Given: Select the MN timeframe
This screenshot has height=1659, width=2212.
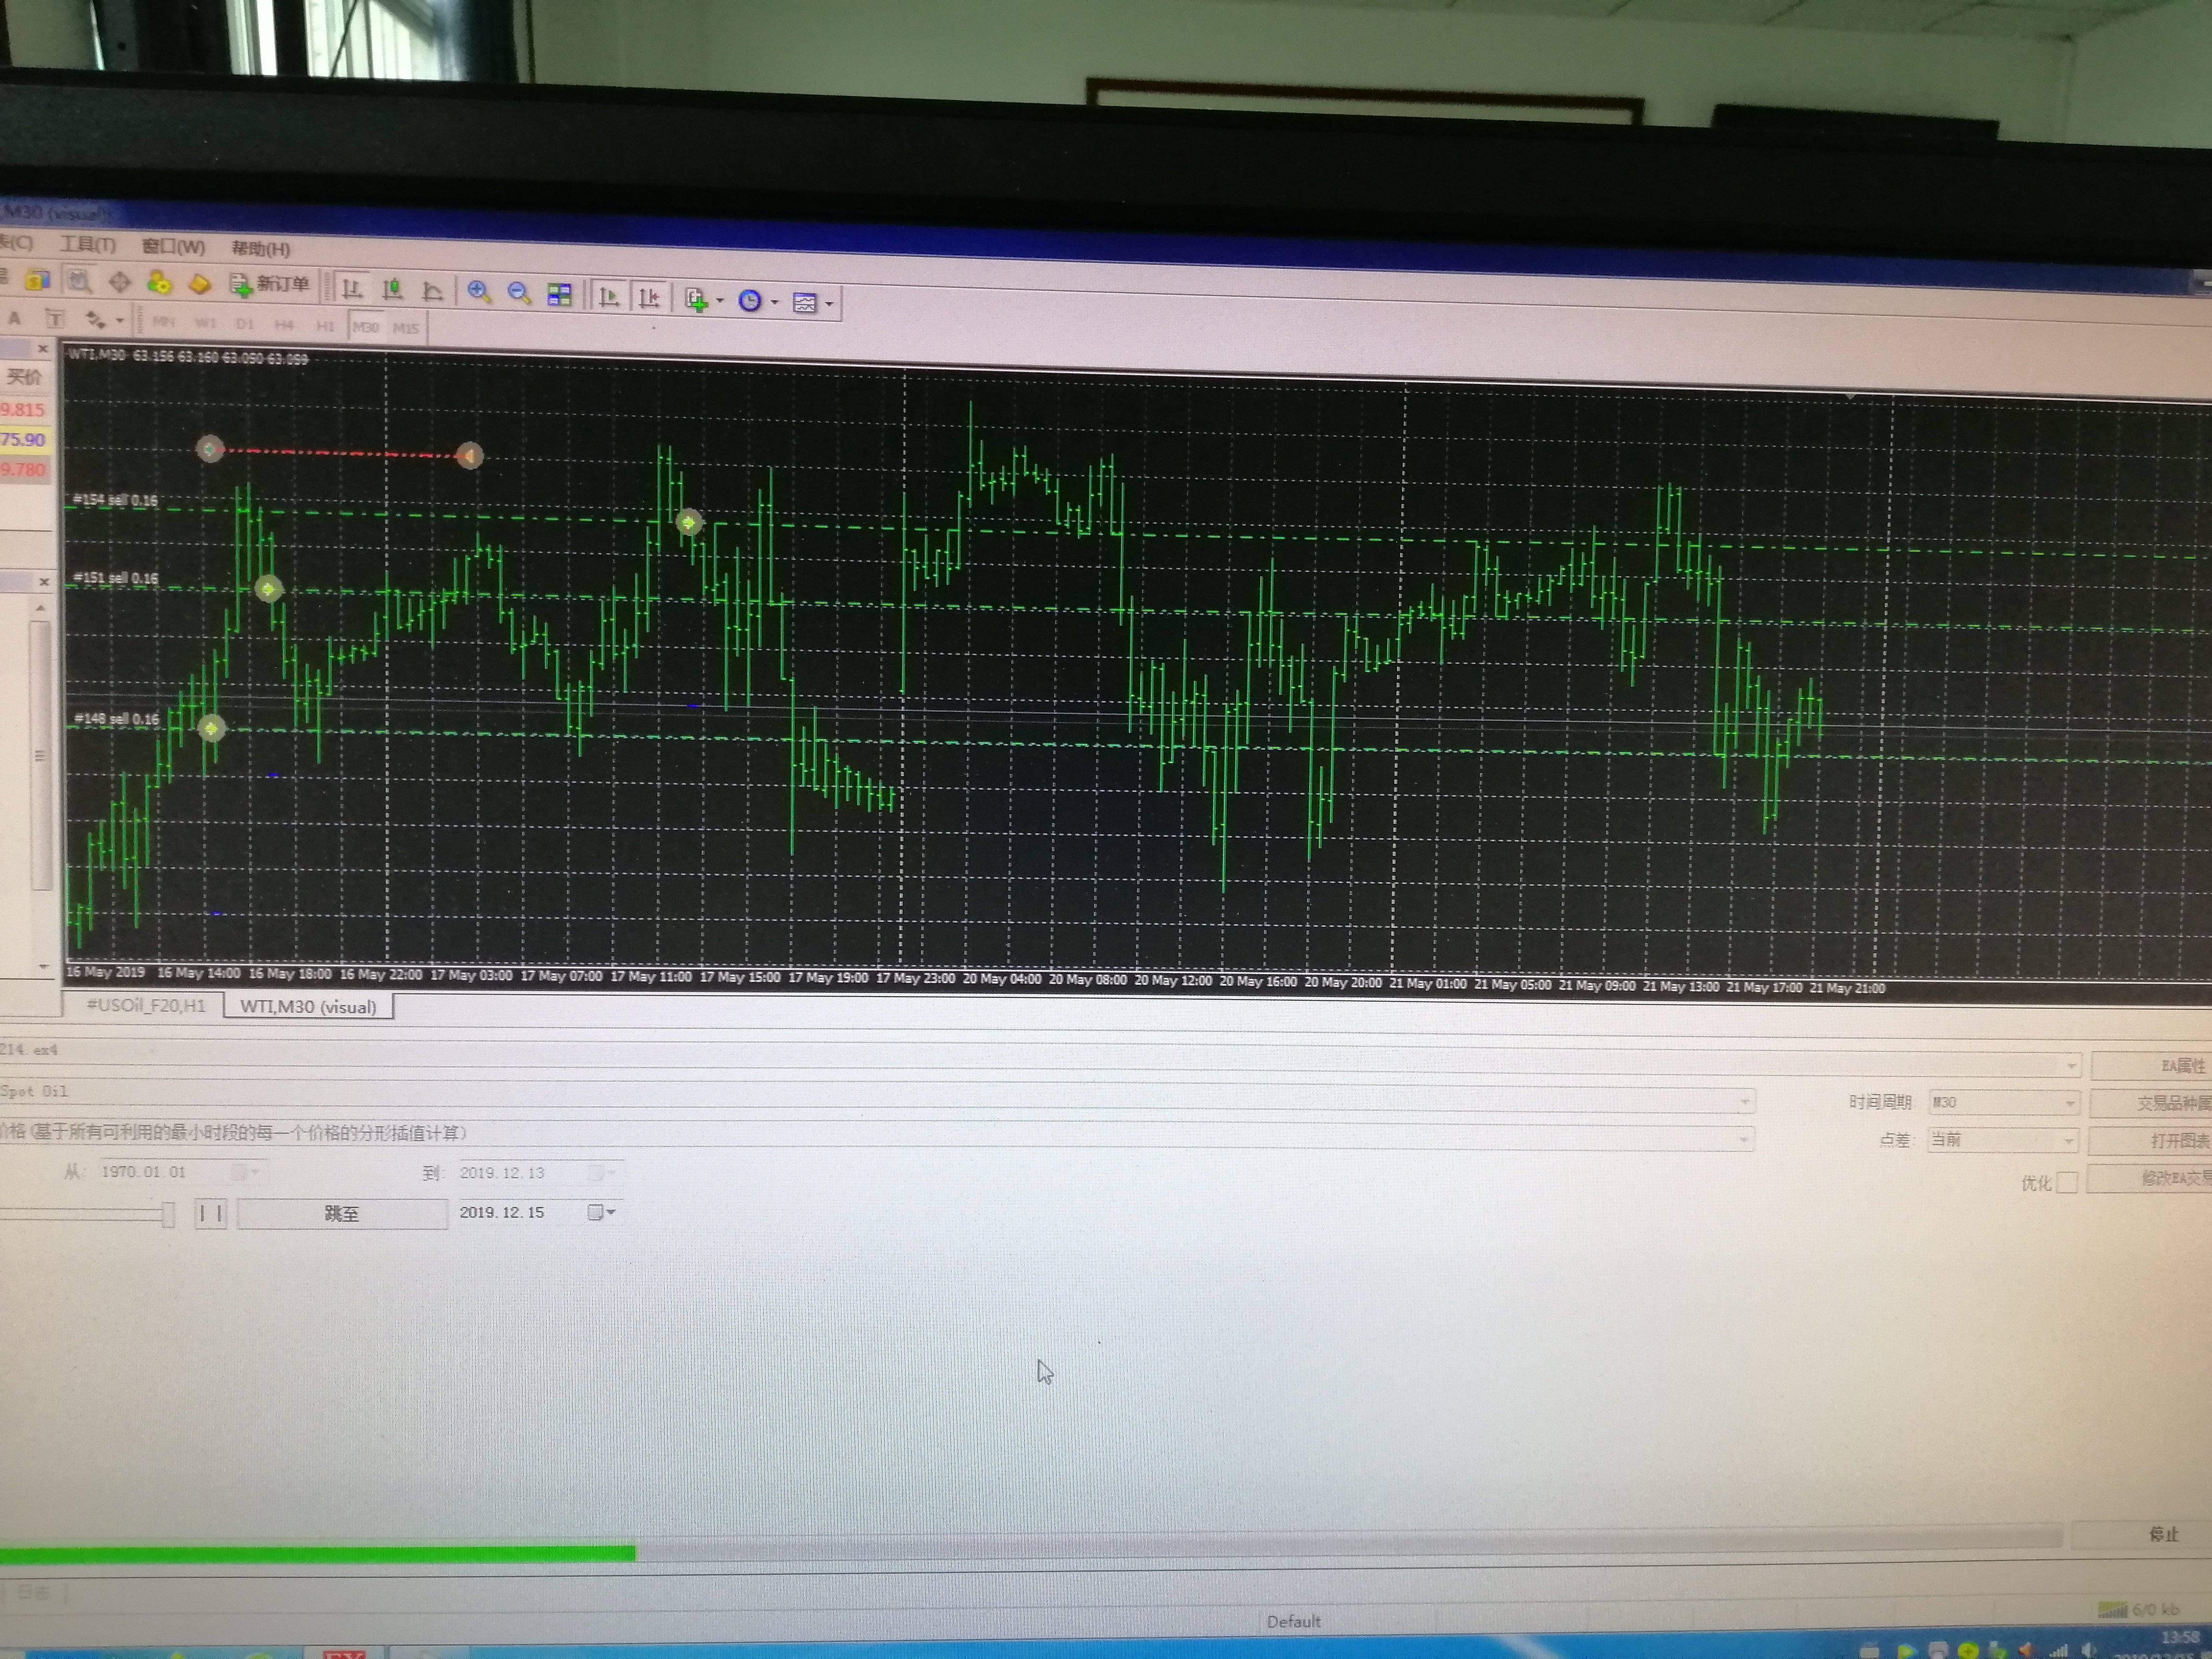Looking at the screenshot, I should click(164, 322).
